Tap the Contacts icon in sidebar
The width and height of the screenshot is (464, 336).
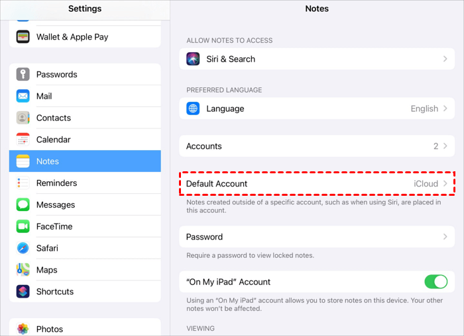click(23, 118)
